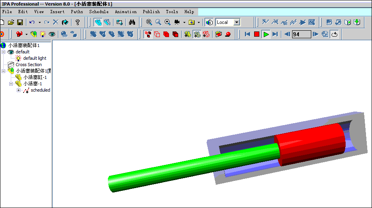The height and width of the screenshot is (208, 372).
Task: Click the camera view icon
Action: tap(177, 22)
